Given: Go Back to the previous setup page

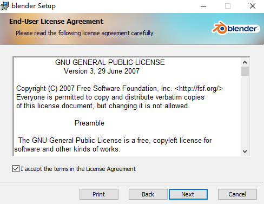Looking at the screenshot, I should click(148, 194).
